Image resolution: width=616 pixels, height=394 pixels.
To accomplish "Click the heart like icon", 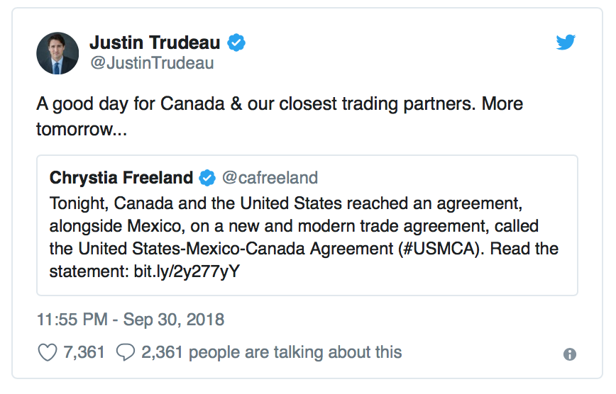I will [48, 352].
